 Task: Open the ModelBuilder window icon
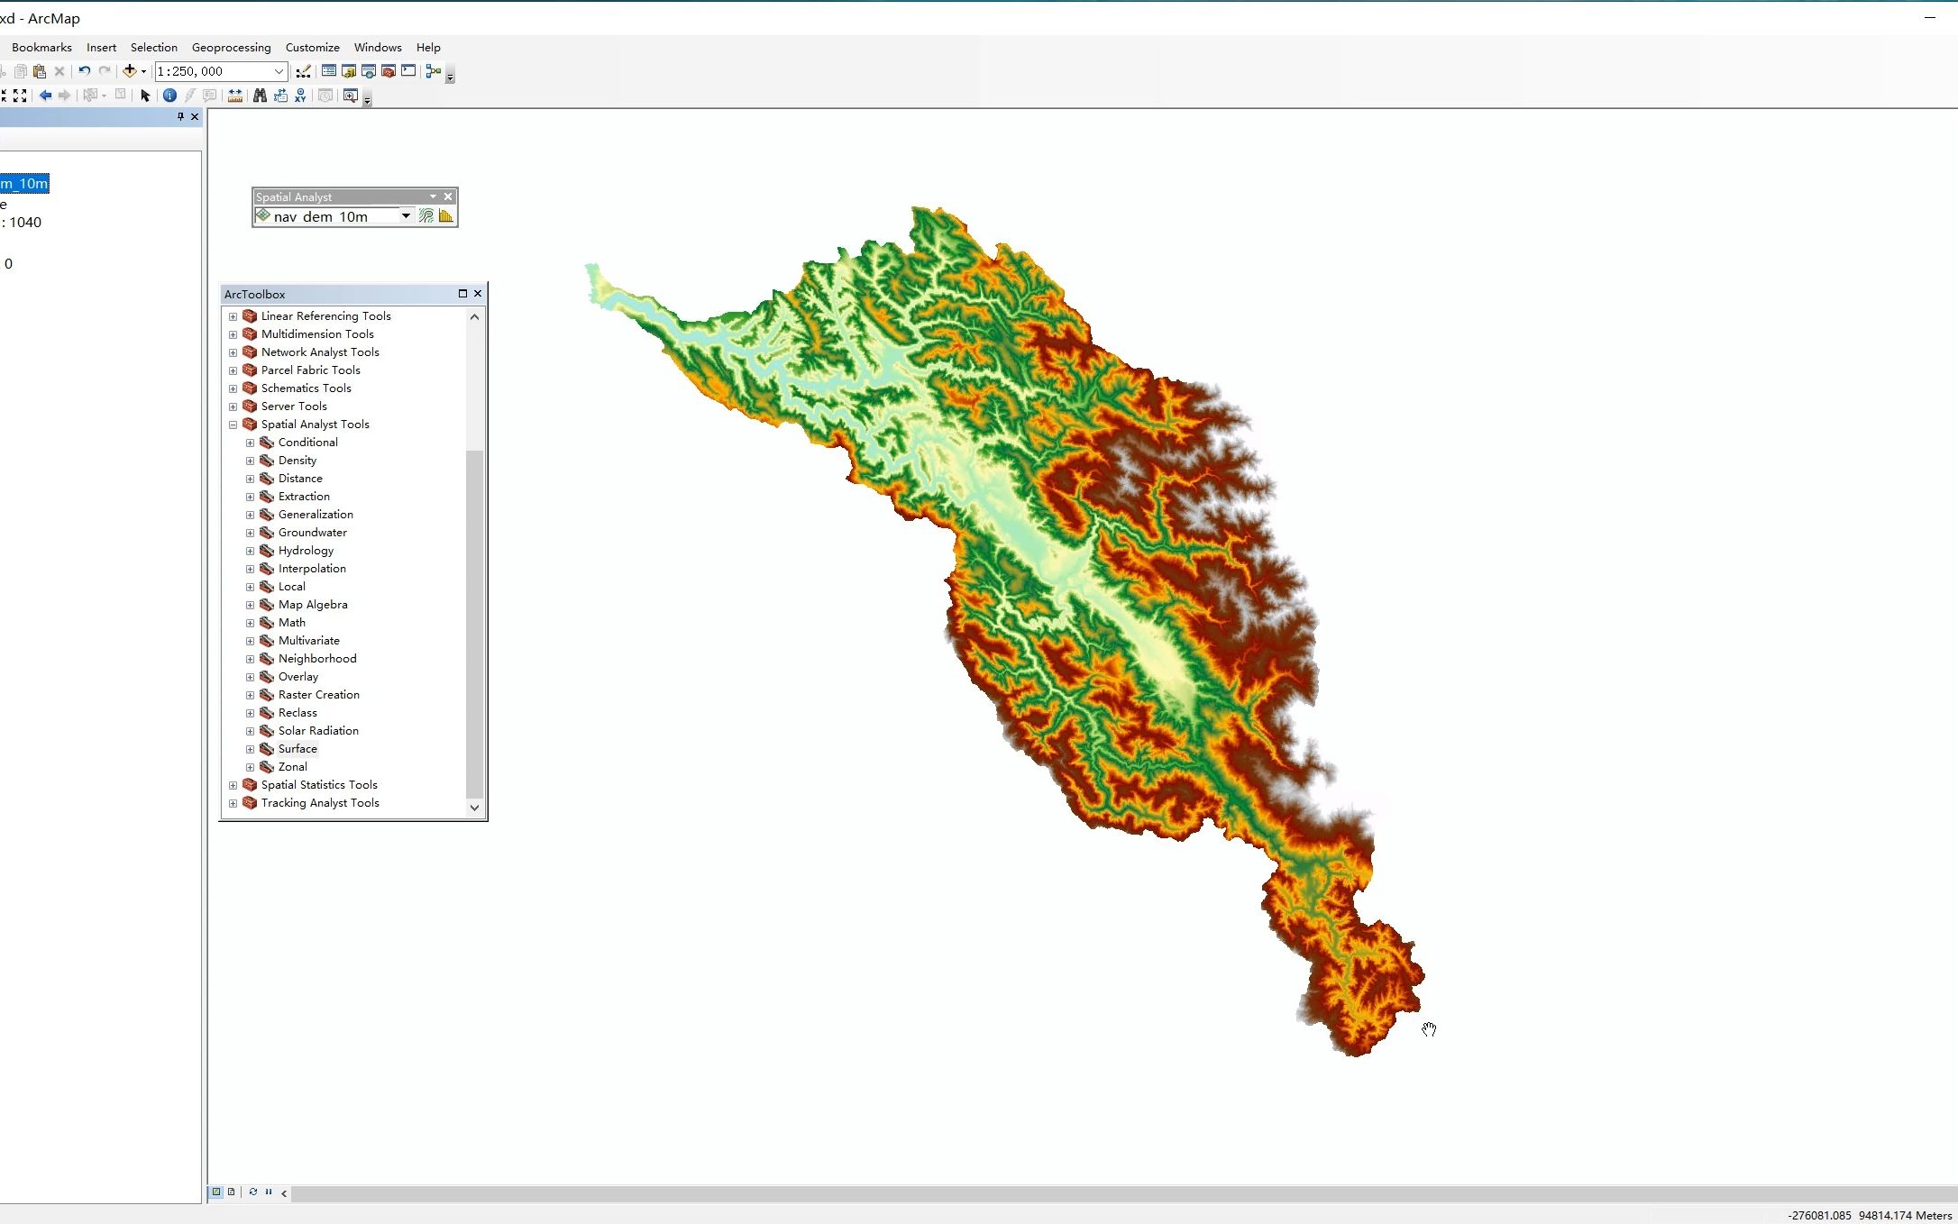[x=434, y=71]
